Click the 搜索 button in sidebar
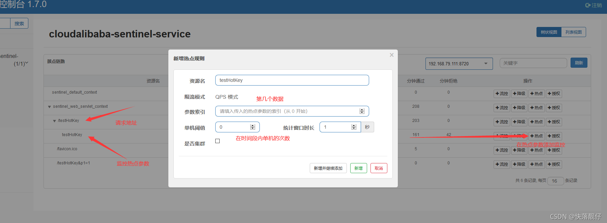This screenshot has height=223, width=607. pyautogui.click(x=19, y=24)
